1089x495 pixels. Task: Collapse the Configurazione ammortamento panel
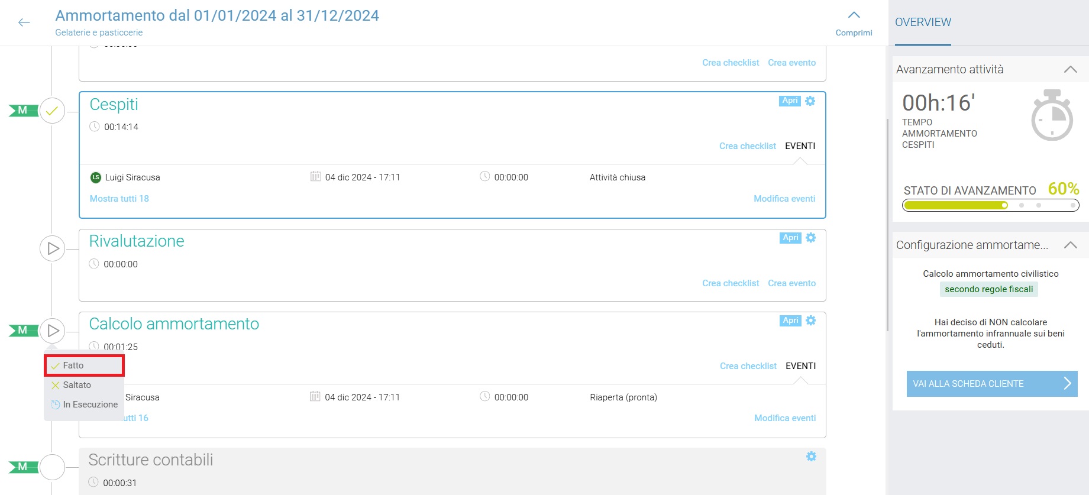1070,245
